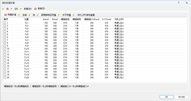Select the checkbox for row 6
The height and width of the screenshot is (101, 191).
(x=5, y=37)
